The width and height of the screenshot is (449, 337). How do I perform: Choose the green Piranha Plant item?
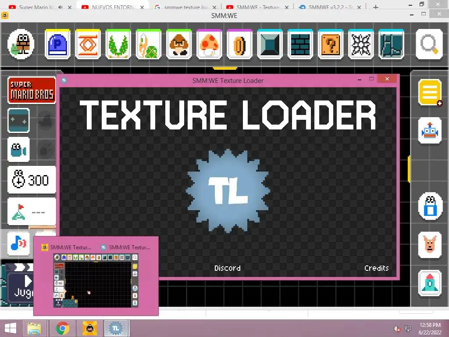(118, 44)
